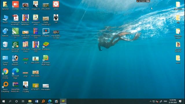This screenshot has height=104, width=185.
Task: Open Search Everything from the taskbar
Action: point(43,101)
